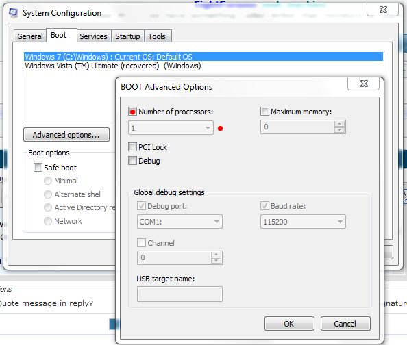Viewport: 407px width, 345px height.
Task: Toggle the Baud rate checkbox
Action: click(264, 206)
